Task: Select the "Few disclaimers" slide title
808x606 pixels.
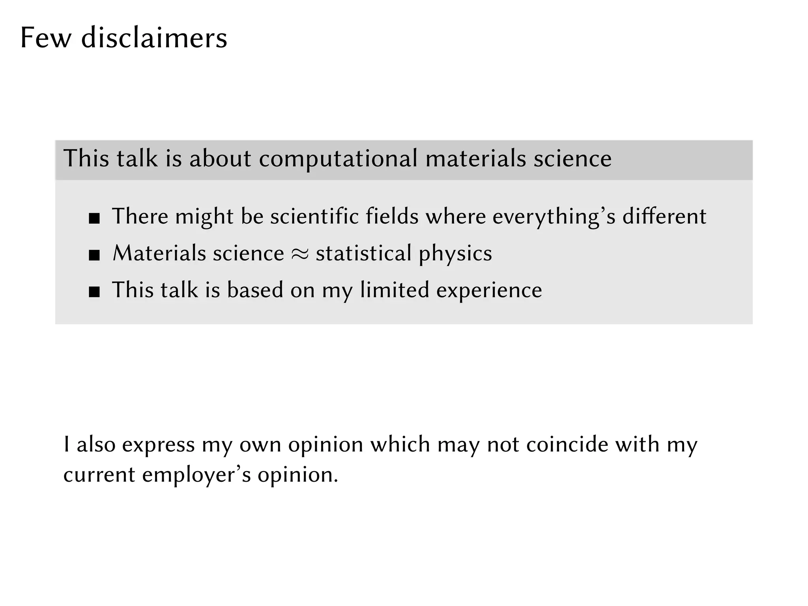Action: pos(124,38)
